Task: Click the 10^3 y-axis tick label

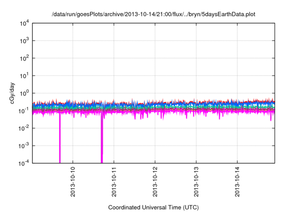Action: pyautogui.click(x=24, y=41)
